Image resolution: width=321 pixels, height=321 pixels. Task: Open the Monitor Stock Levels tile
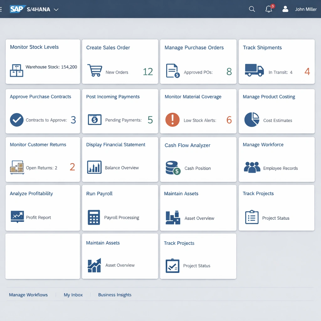coord(43,61)
